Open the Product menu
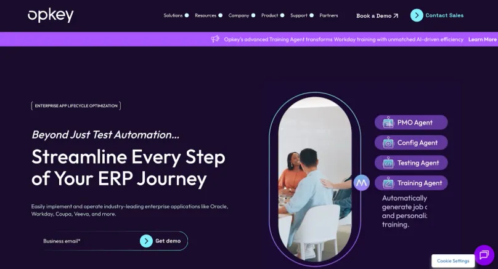Image resolution: width=498 pixels, height=269 pixels. coord(269,15)
